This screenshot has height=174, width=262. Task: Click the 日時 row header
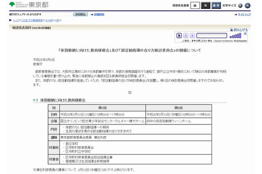[54, 114]
